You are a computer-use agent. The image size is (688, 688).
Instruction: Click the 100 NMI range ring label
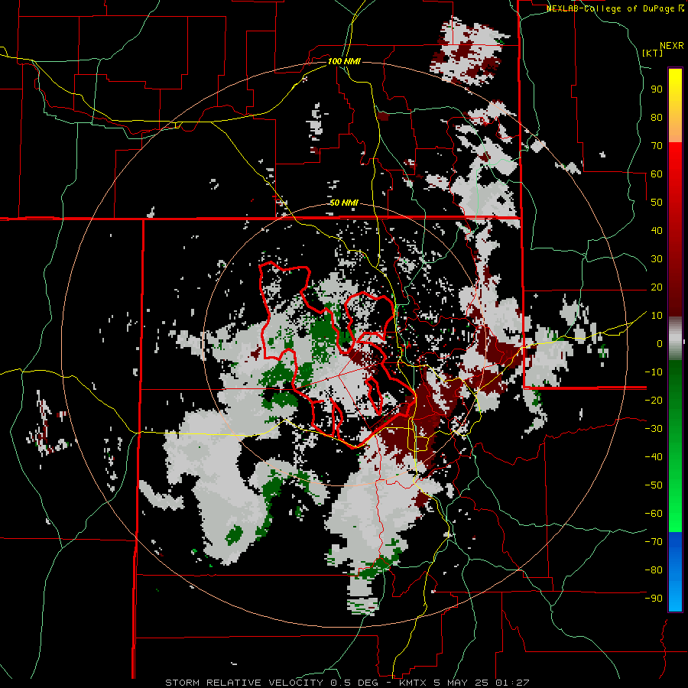pos(344,61)
